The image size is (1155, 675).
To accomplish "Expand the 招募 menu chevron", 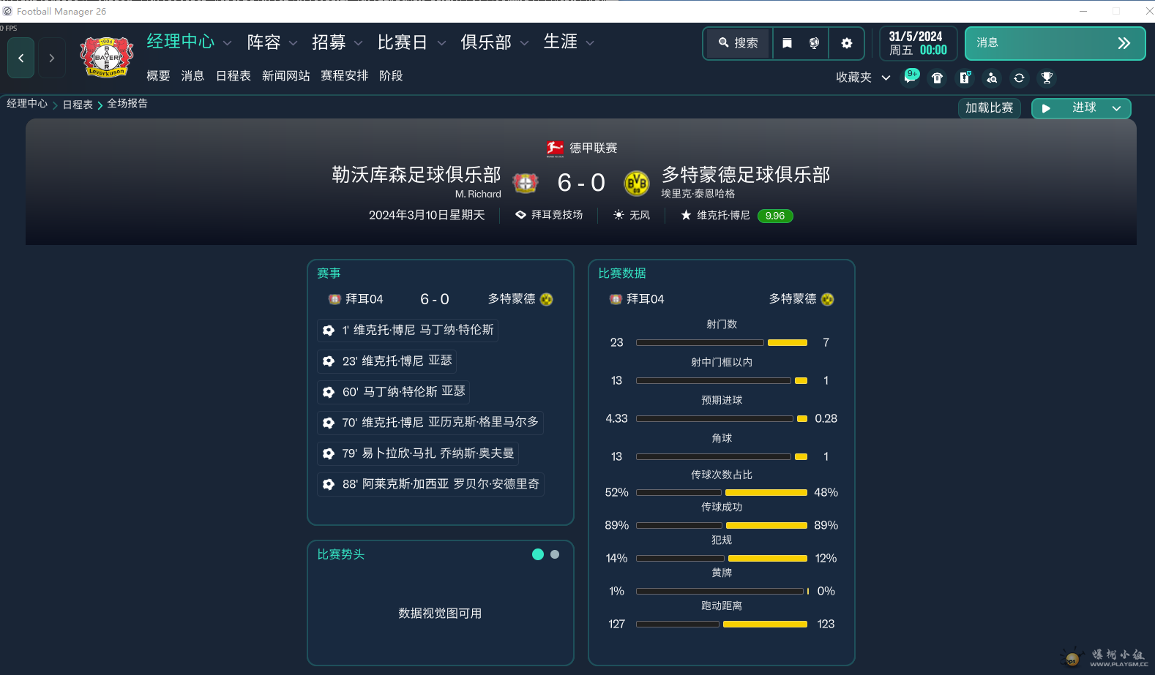I will click(x=359, y=43).
